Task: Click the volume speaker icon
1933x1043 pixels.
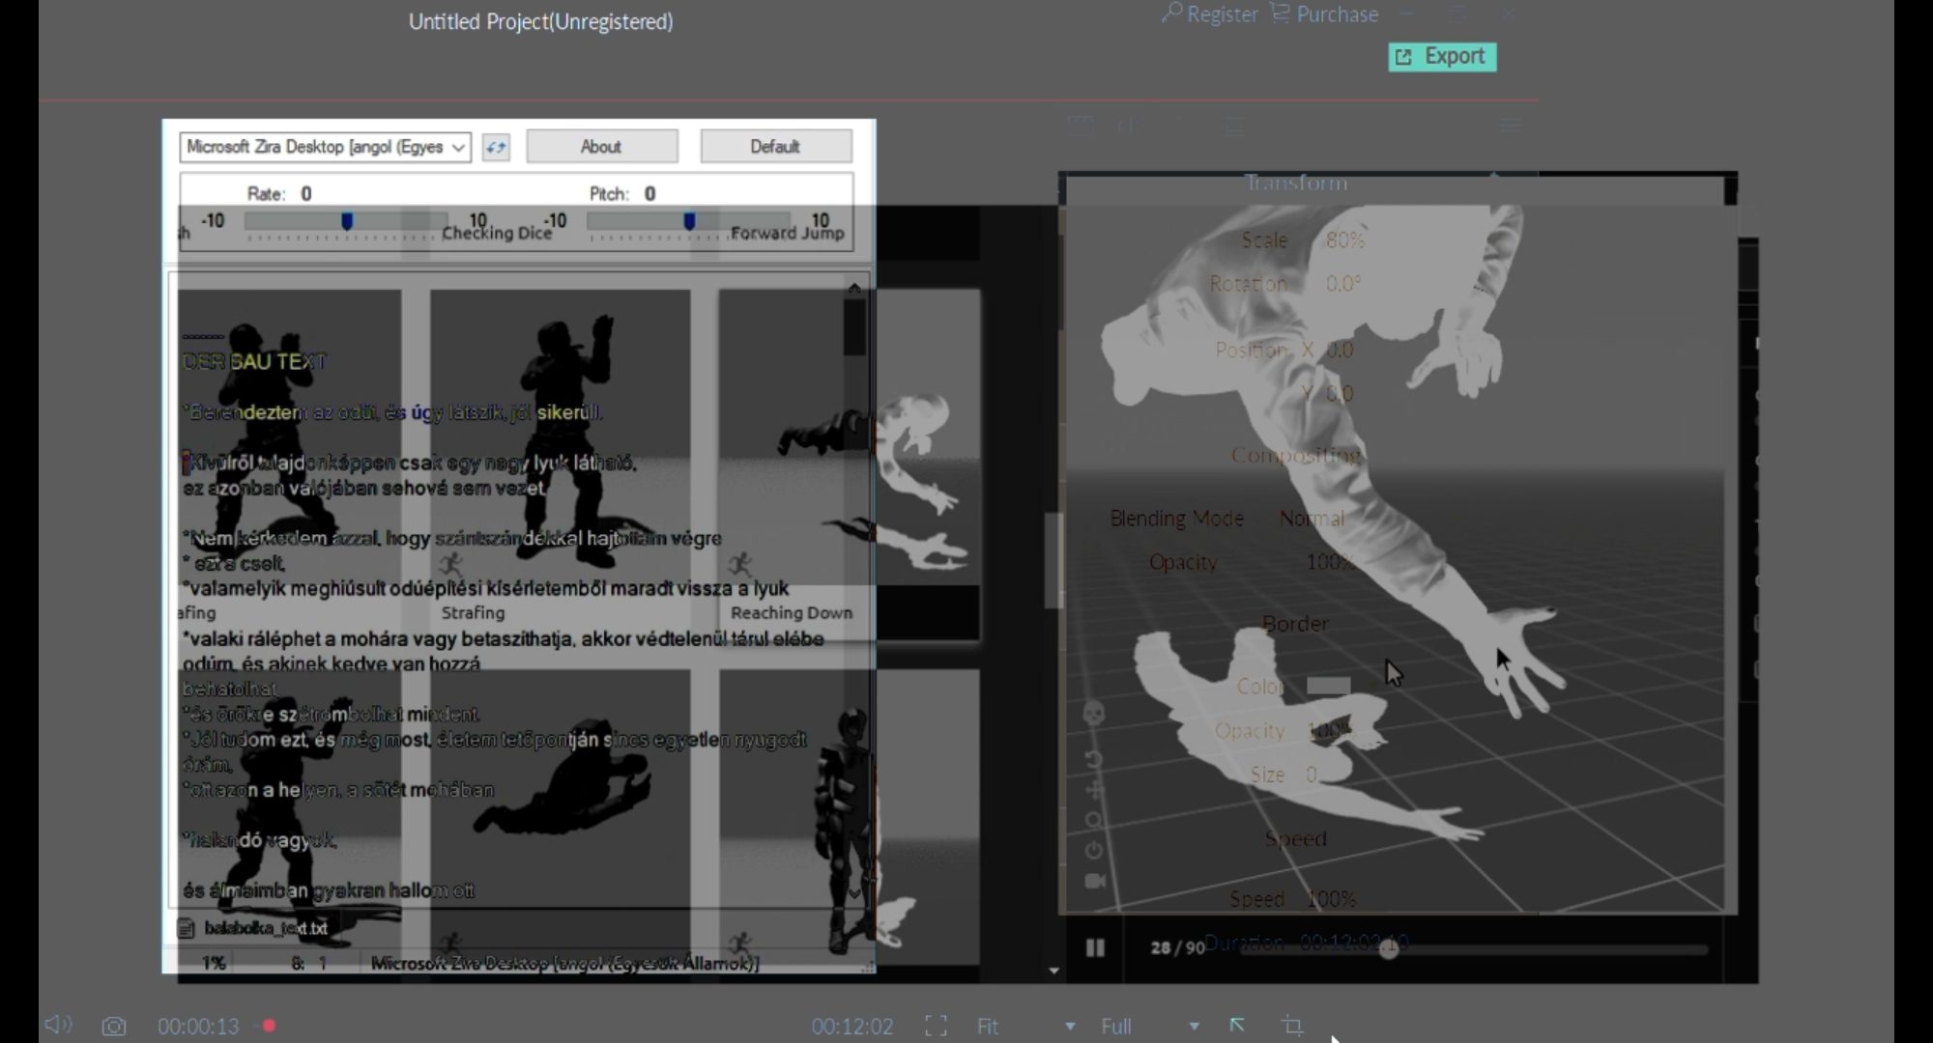Action: (58, 1025)
